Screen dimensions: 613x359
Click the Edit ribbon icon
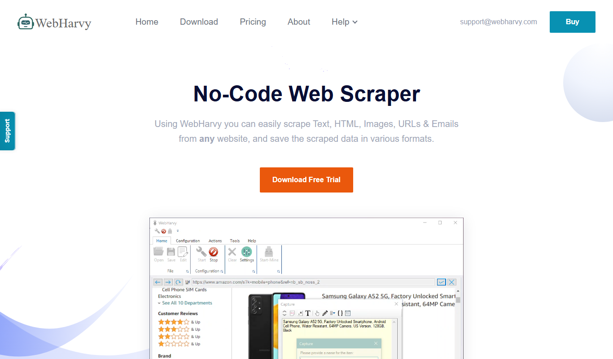pos(183,254)
